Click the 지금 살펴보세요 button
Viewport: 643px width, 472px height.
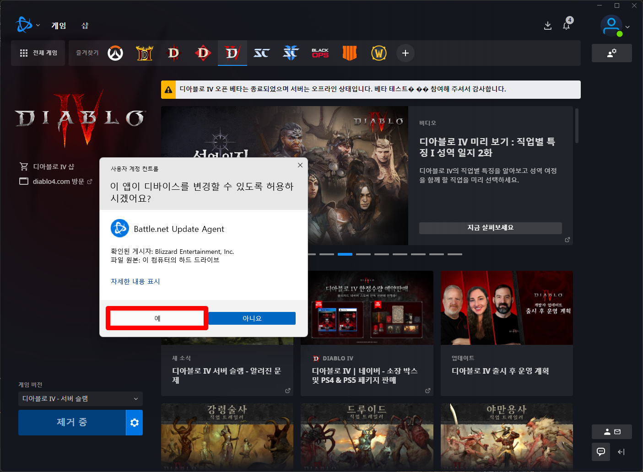click(x=491, y=228)
